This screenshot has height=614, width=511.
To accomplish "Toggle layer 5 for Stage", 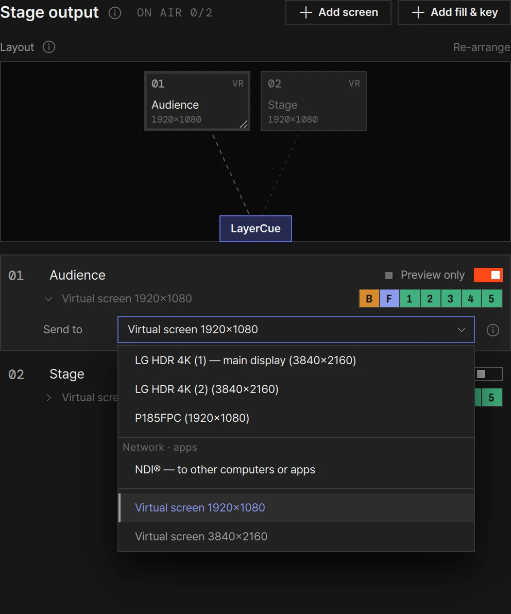I will [x=491, y=398].
